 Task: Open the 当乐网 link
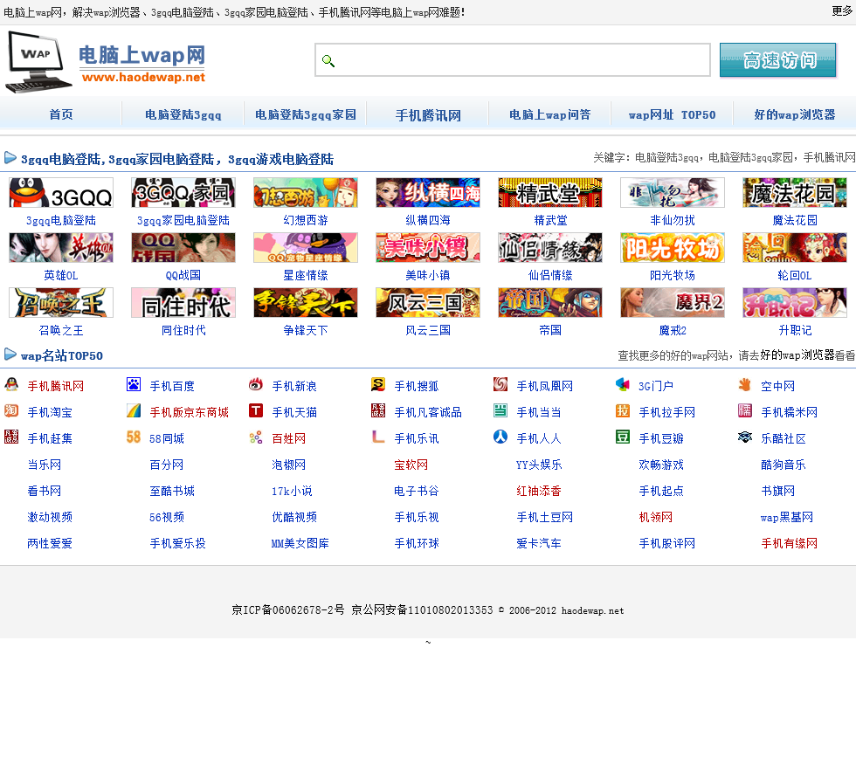(x=45, y=465)
